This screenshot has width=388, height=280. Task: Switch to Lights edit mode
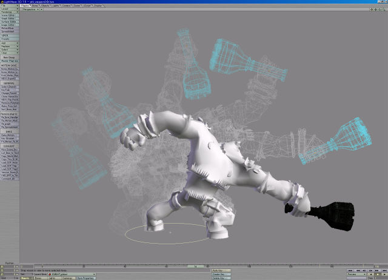(x=53, y=277)
